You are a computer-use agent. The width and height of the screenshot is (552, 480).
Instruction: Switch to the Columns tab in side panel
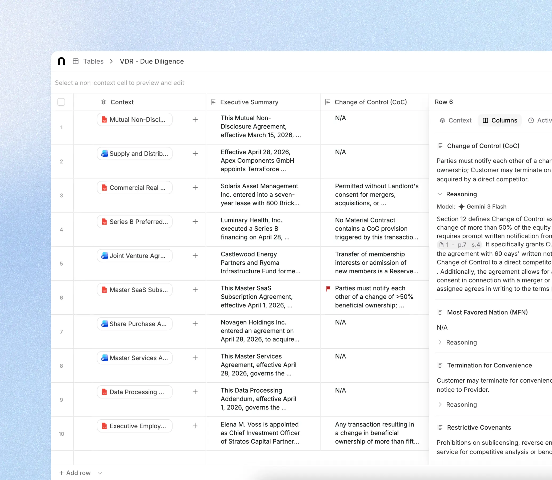pyautogui.click(x=500, y=120)
